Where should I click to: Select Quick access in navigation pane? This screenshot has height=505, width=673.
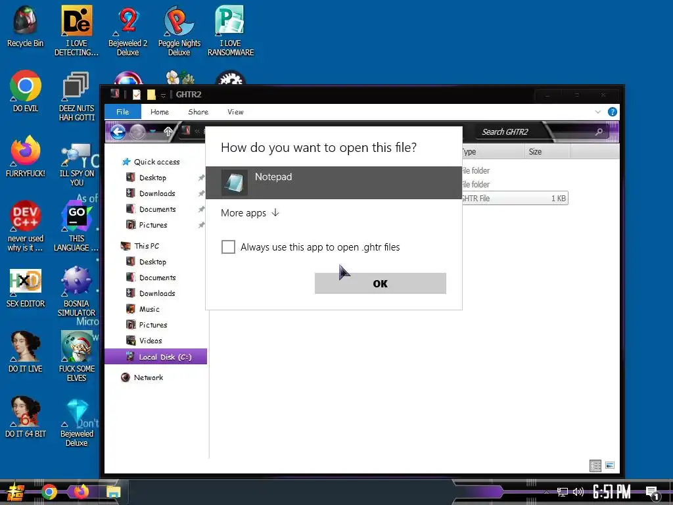[x=156, y=162]
